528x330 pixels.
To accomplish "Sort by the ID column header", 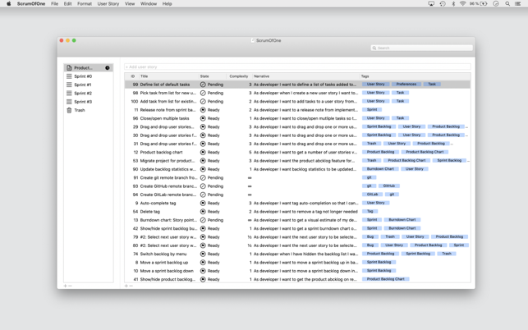I will pyautogui.click(x=131, y=76).
